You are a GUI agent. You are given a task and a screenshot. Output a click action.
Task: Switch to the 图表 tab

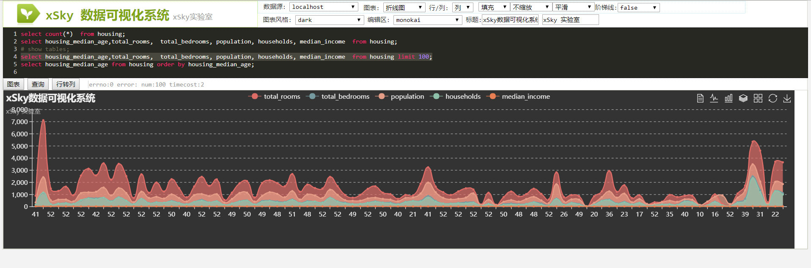tap(14, 84)
